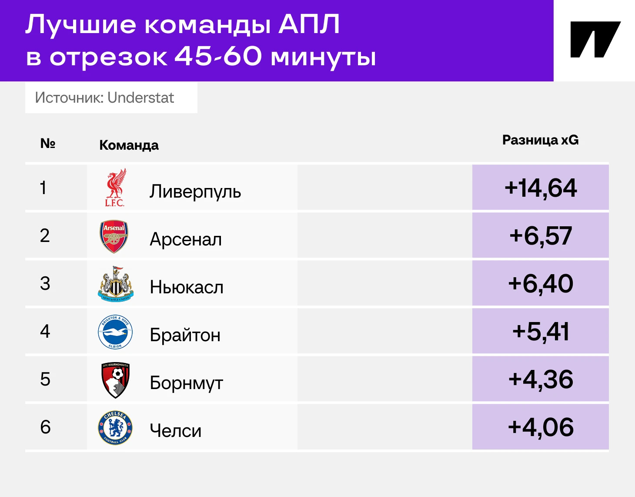
Task: Click Liverpool's +14,64 xG value
Action: click(x=541, y=188)
